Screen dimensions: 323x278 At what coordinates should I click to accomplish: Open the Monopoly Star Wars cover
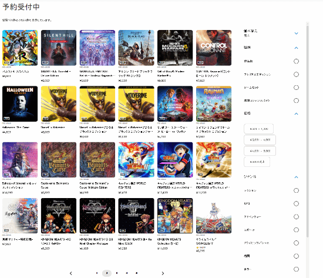tap(175, 103)
